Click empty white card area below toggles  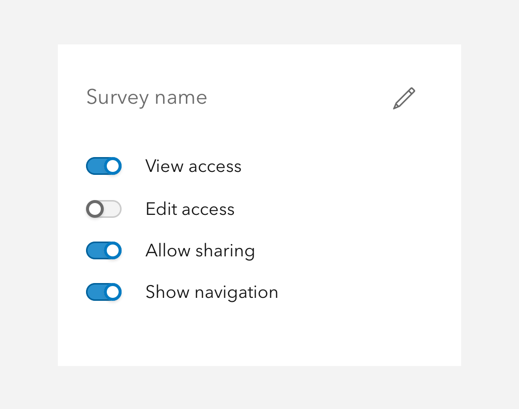[x=259, y=334]
